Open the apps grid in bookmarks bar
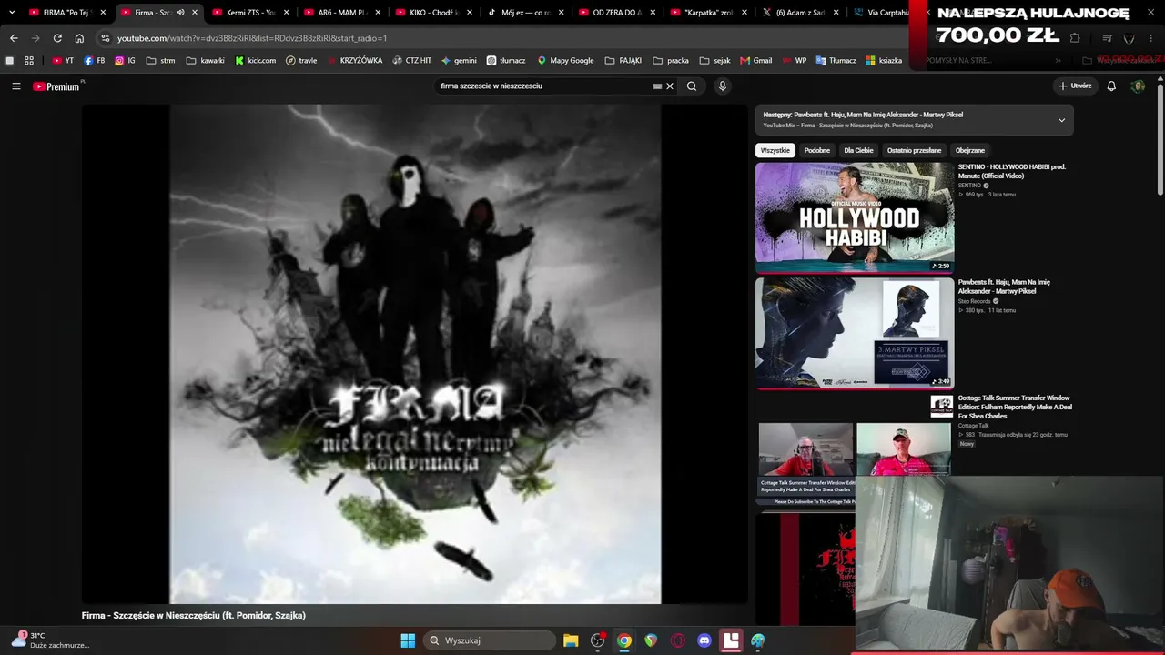The height and width of the screenshot is (655, 1165). (x=29, y=61)
